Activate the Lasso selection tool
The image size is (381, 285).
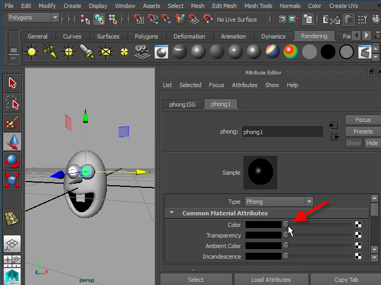[12, 102]
